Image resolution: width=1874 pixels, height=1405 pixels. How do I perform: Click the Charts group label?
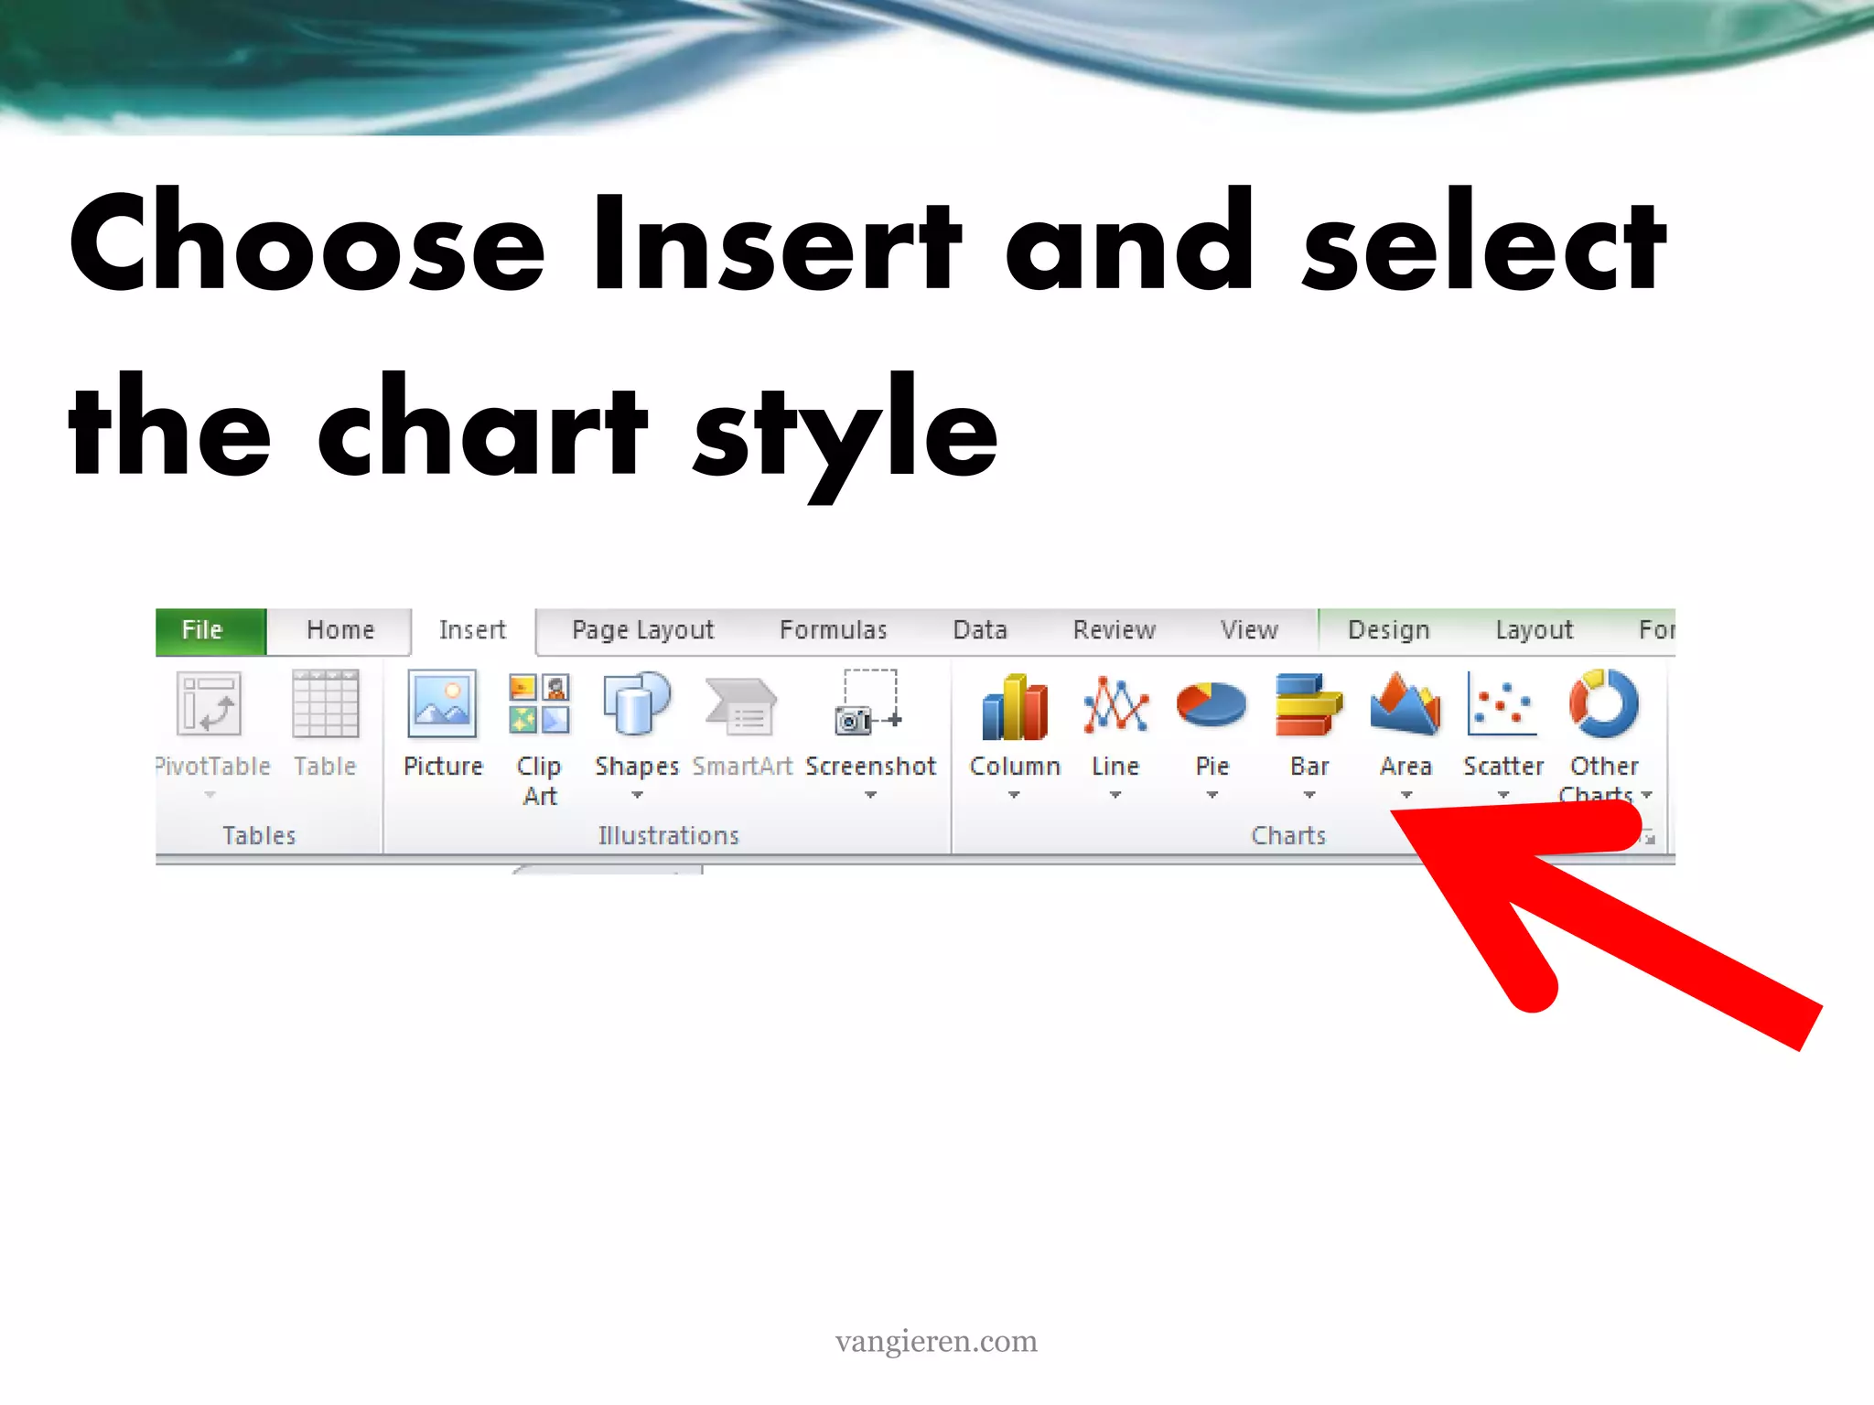coord(1288,836)
